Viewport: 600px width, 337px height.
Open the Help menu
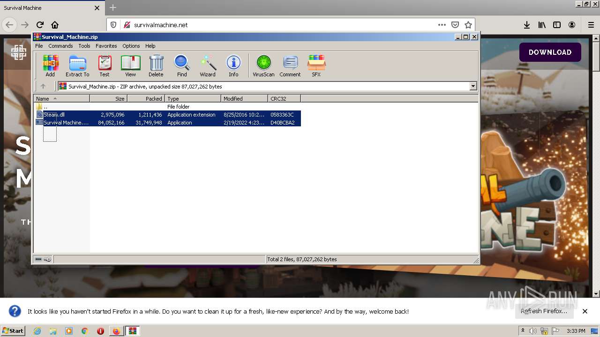150,46
